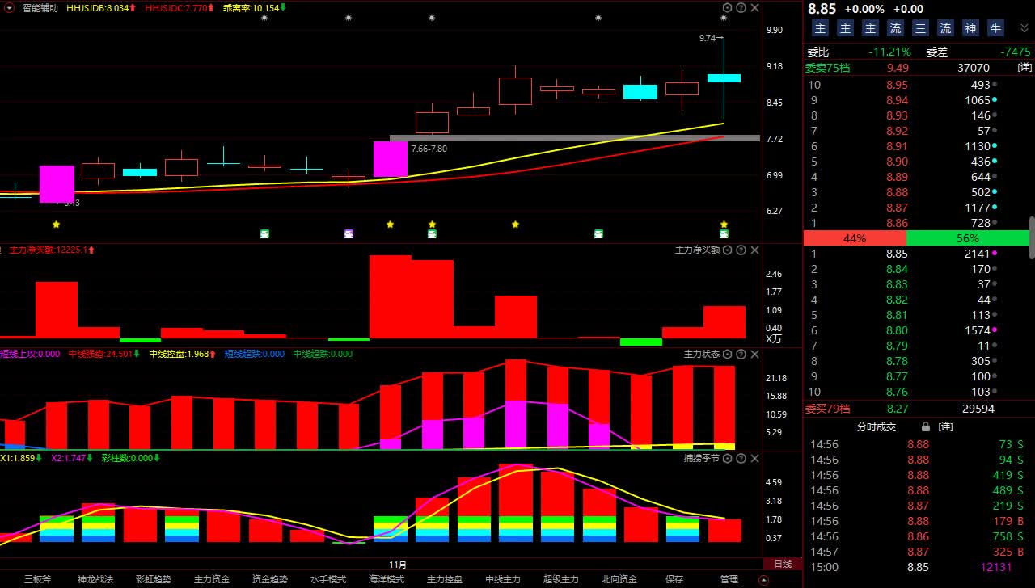Click the 委差 -7475 value

[x=1016, y=52]
